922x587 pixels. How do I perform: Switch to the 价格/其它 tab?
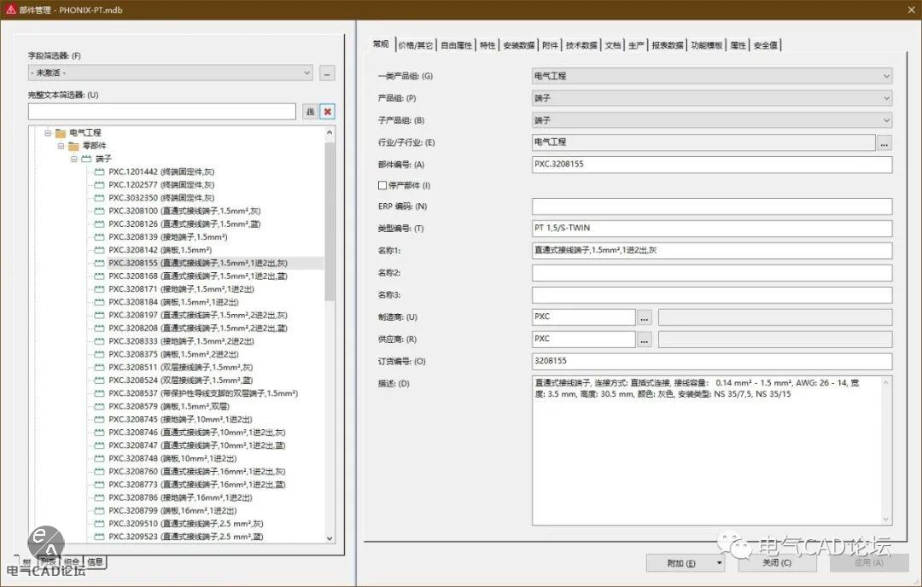[416, 45]
